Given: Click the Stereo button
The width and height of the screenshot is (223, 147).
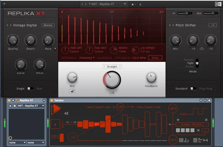Looking at the screenshot, I should 48,25.
